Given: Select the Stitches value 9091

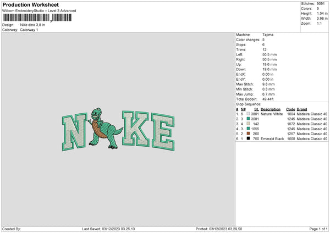Looking at the screenshot, I should point(321,4).
